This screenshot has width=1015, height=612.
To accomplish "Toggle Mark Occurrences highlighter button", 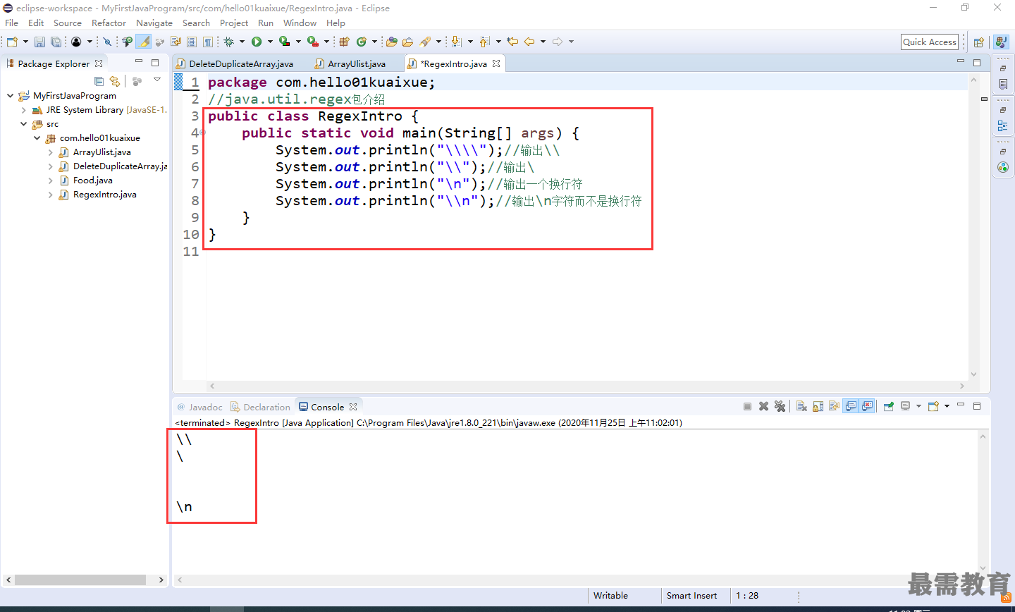I will tap(144, 42).
